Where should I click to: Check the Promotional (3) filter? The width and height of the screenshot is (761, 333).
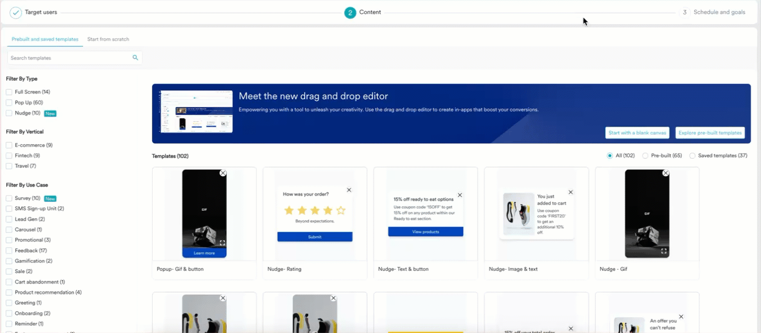coord(9,240)
